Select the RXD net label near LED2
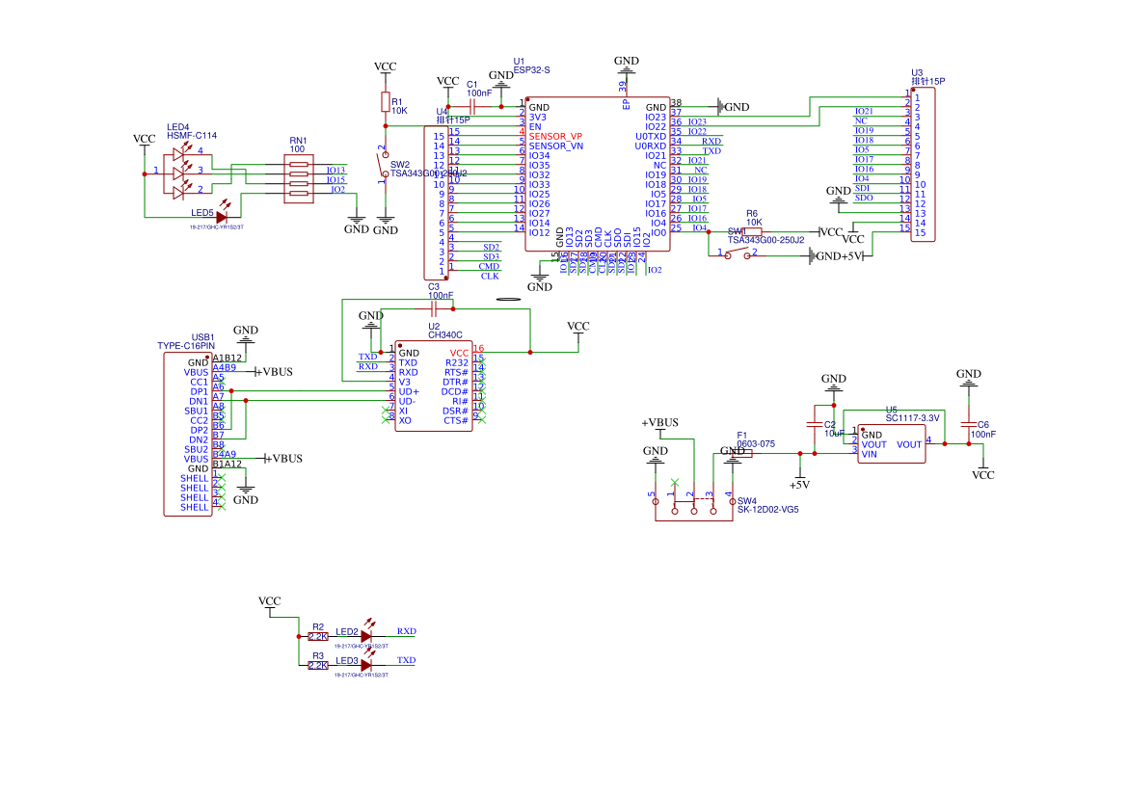The image size is (1127, 797). tap(406, 631)
